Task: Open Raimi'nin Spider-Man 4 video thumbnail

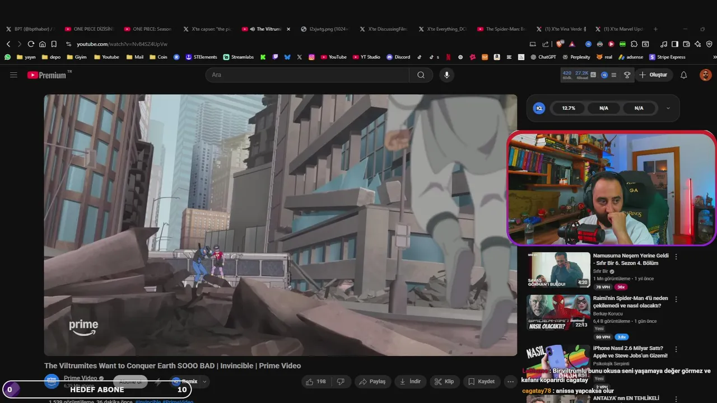Action: pyautogui.click(x=558, y=312)
